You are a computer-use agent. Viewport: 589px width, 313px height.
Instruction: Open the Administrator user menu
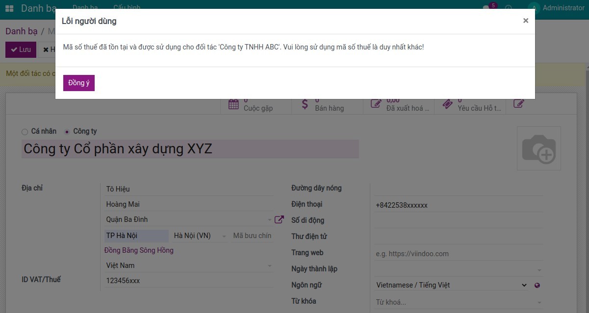click(x=557, y=8)
